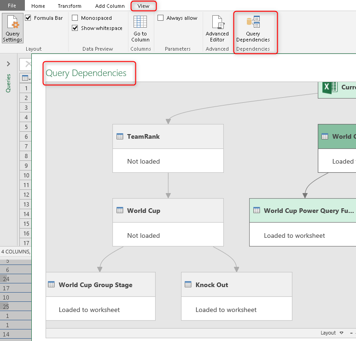Click the cell showing 17 in lower grid

(x=16, y=288)
